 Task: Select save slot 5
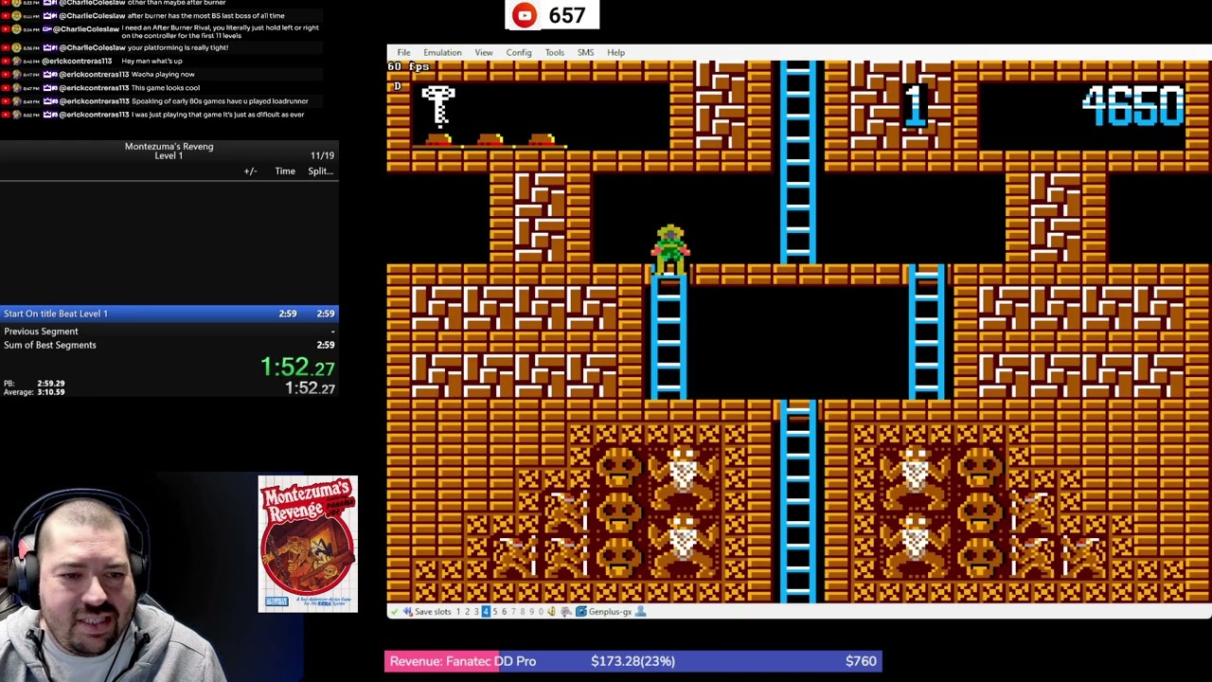495,612
